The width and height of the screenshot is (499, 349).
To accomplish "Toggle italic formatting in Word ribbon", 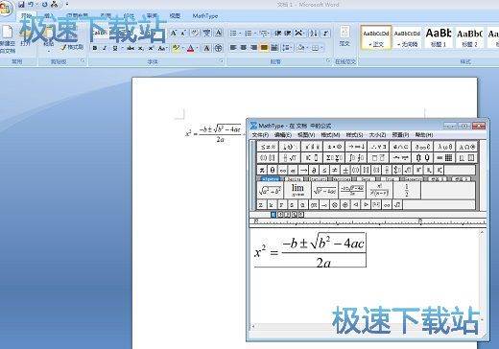I will (105, 48).
